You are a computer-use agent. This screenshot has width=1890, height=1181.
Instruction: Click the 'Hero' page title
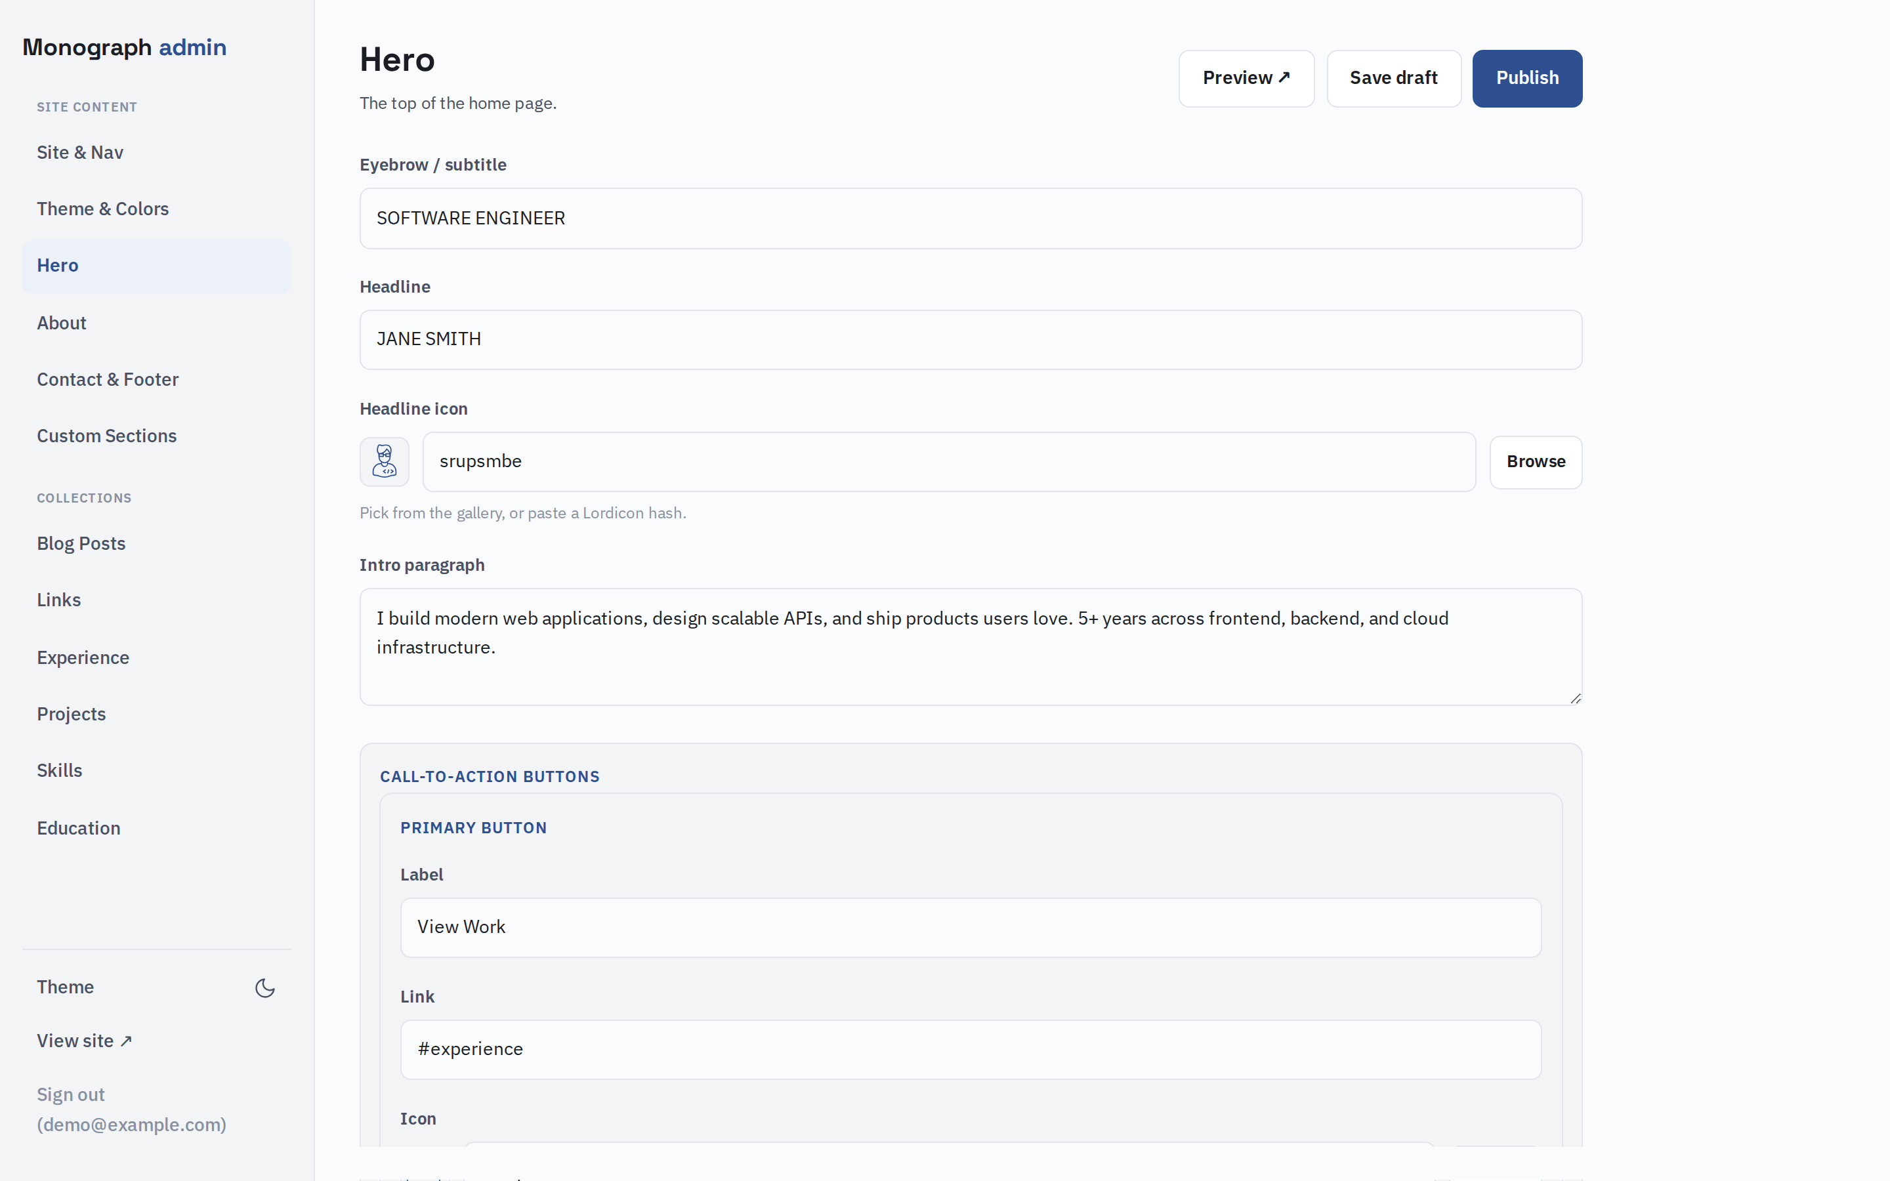pyautogui.click(x=397, y=60)
